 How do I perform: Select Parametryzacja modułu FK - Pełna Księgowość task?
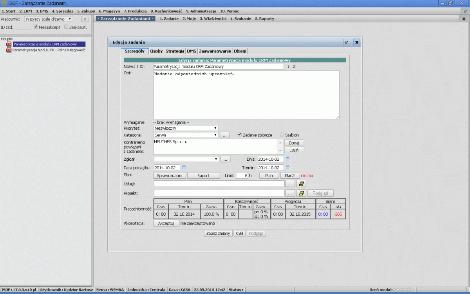point(49,50)
